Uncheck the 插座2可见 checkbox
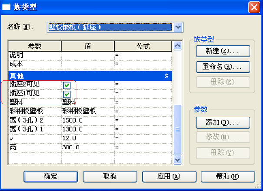This screenshot has height=191, width=263. (x=67, y=85)
